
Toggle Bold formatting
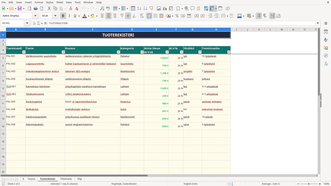point(63,16)
